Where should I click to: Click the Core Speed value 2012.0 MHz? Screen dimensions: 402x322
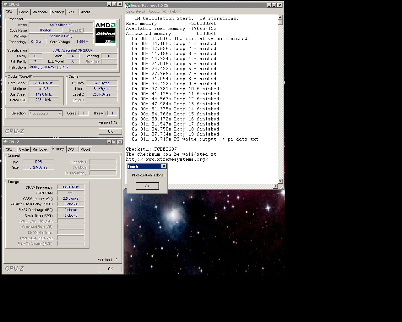point(44,83)
